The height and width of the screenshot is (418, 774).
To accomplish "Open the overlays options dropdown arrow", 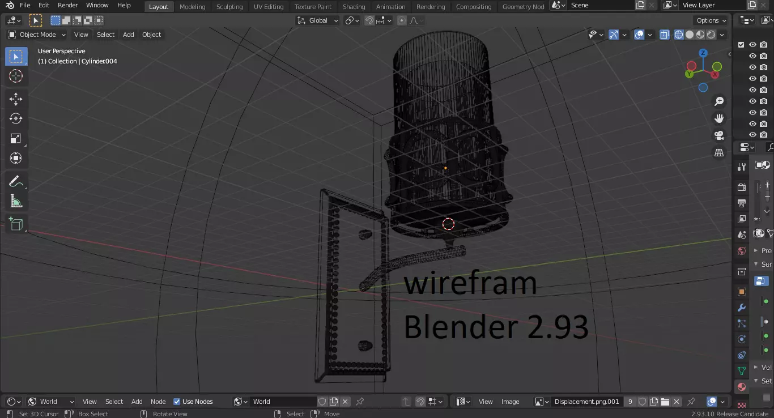I will (650, 35).
